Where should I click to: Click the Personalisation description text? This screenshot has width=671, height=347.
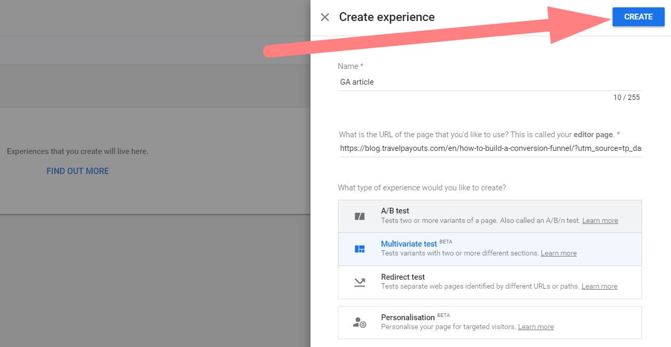tap(448, 327)
